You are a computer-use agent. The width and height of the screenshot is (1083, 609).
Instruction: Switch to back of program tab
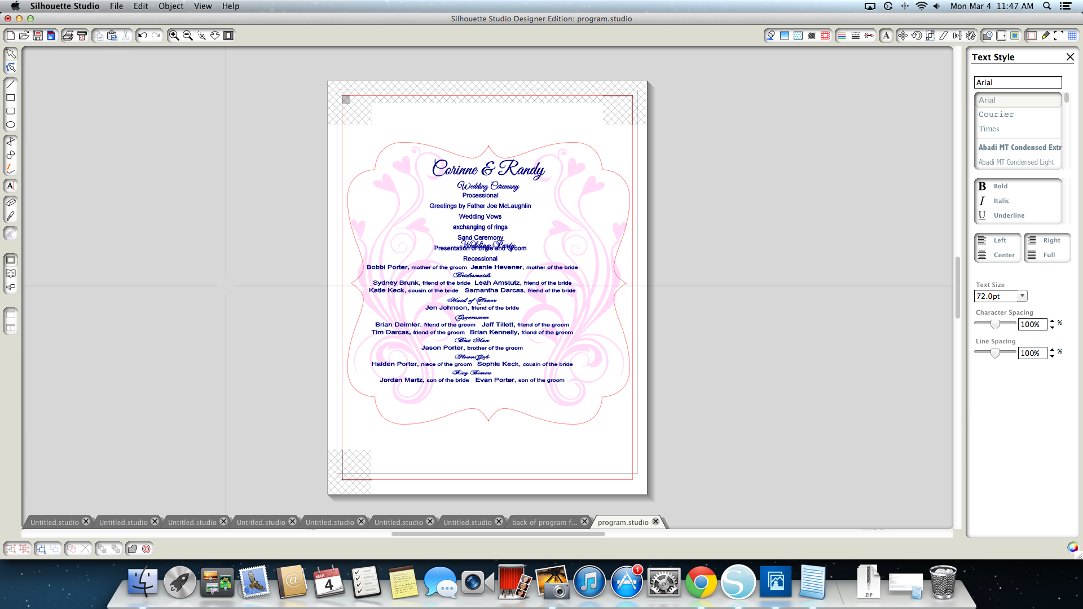coord(544,522)
